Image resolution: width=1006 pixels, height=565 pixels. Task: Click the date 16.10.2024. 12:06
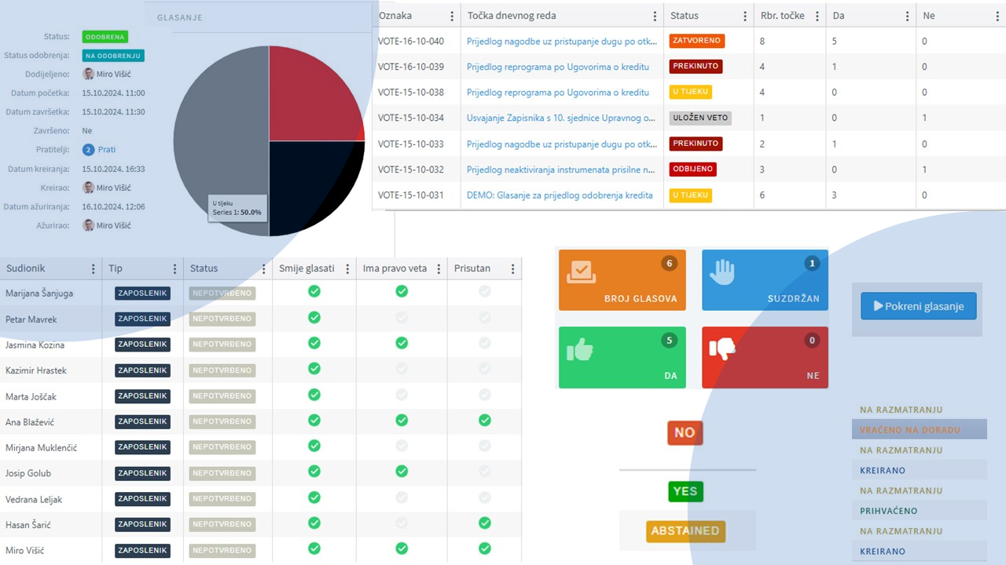(x=113, y=206)
